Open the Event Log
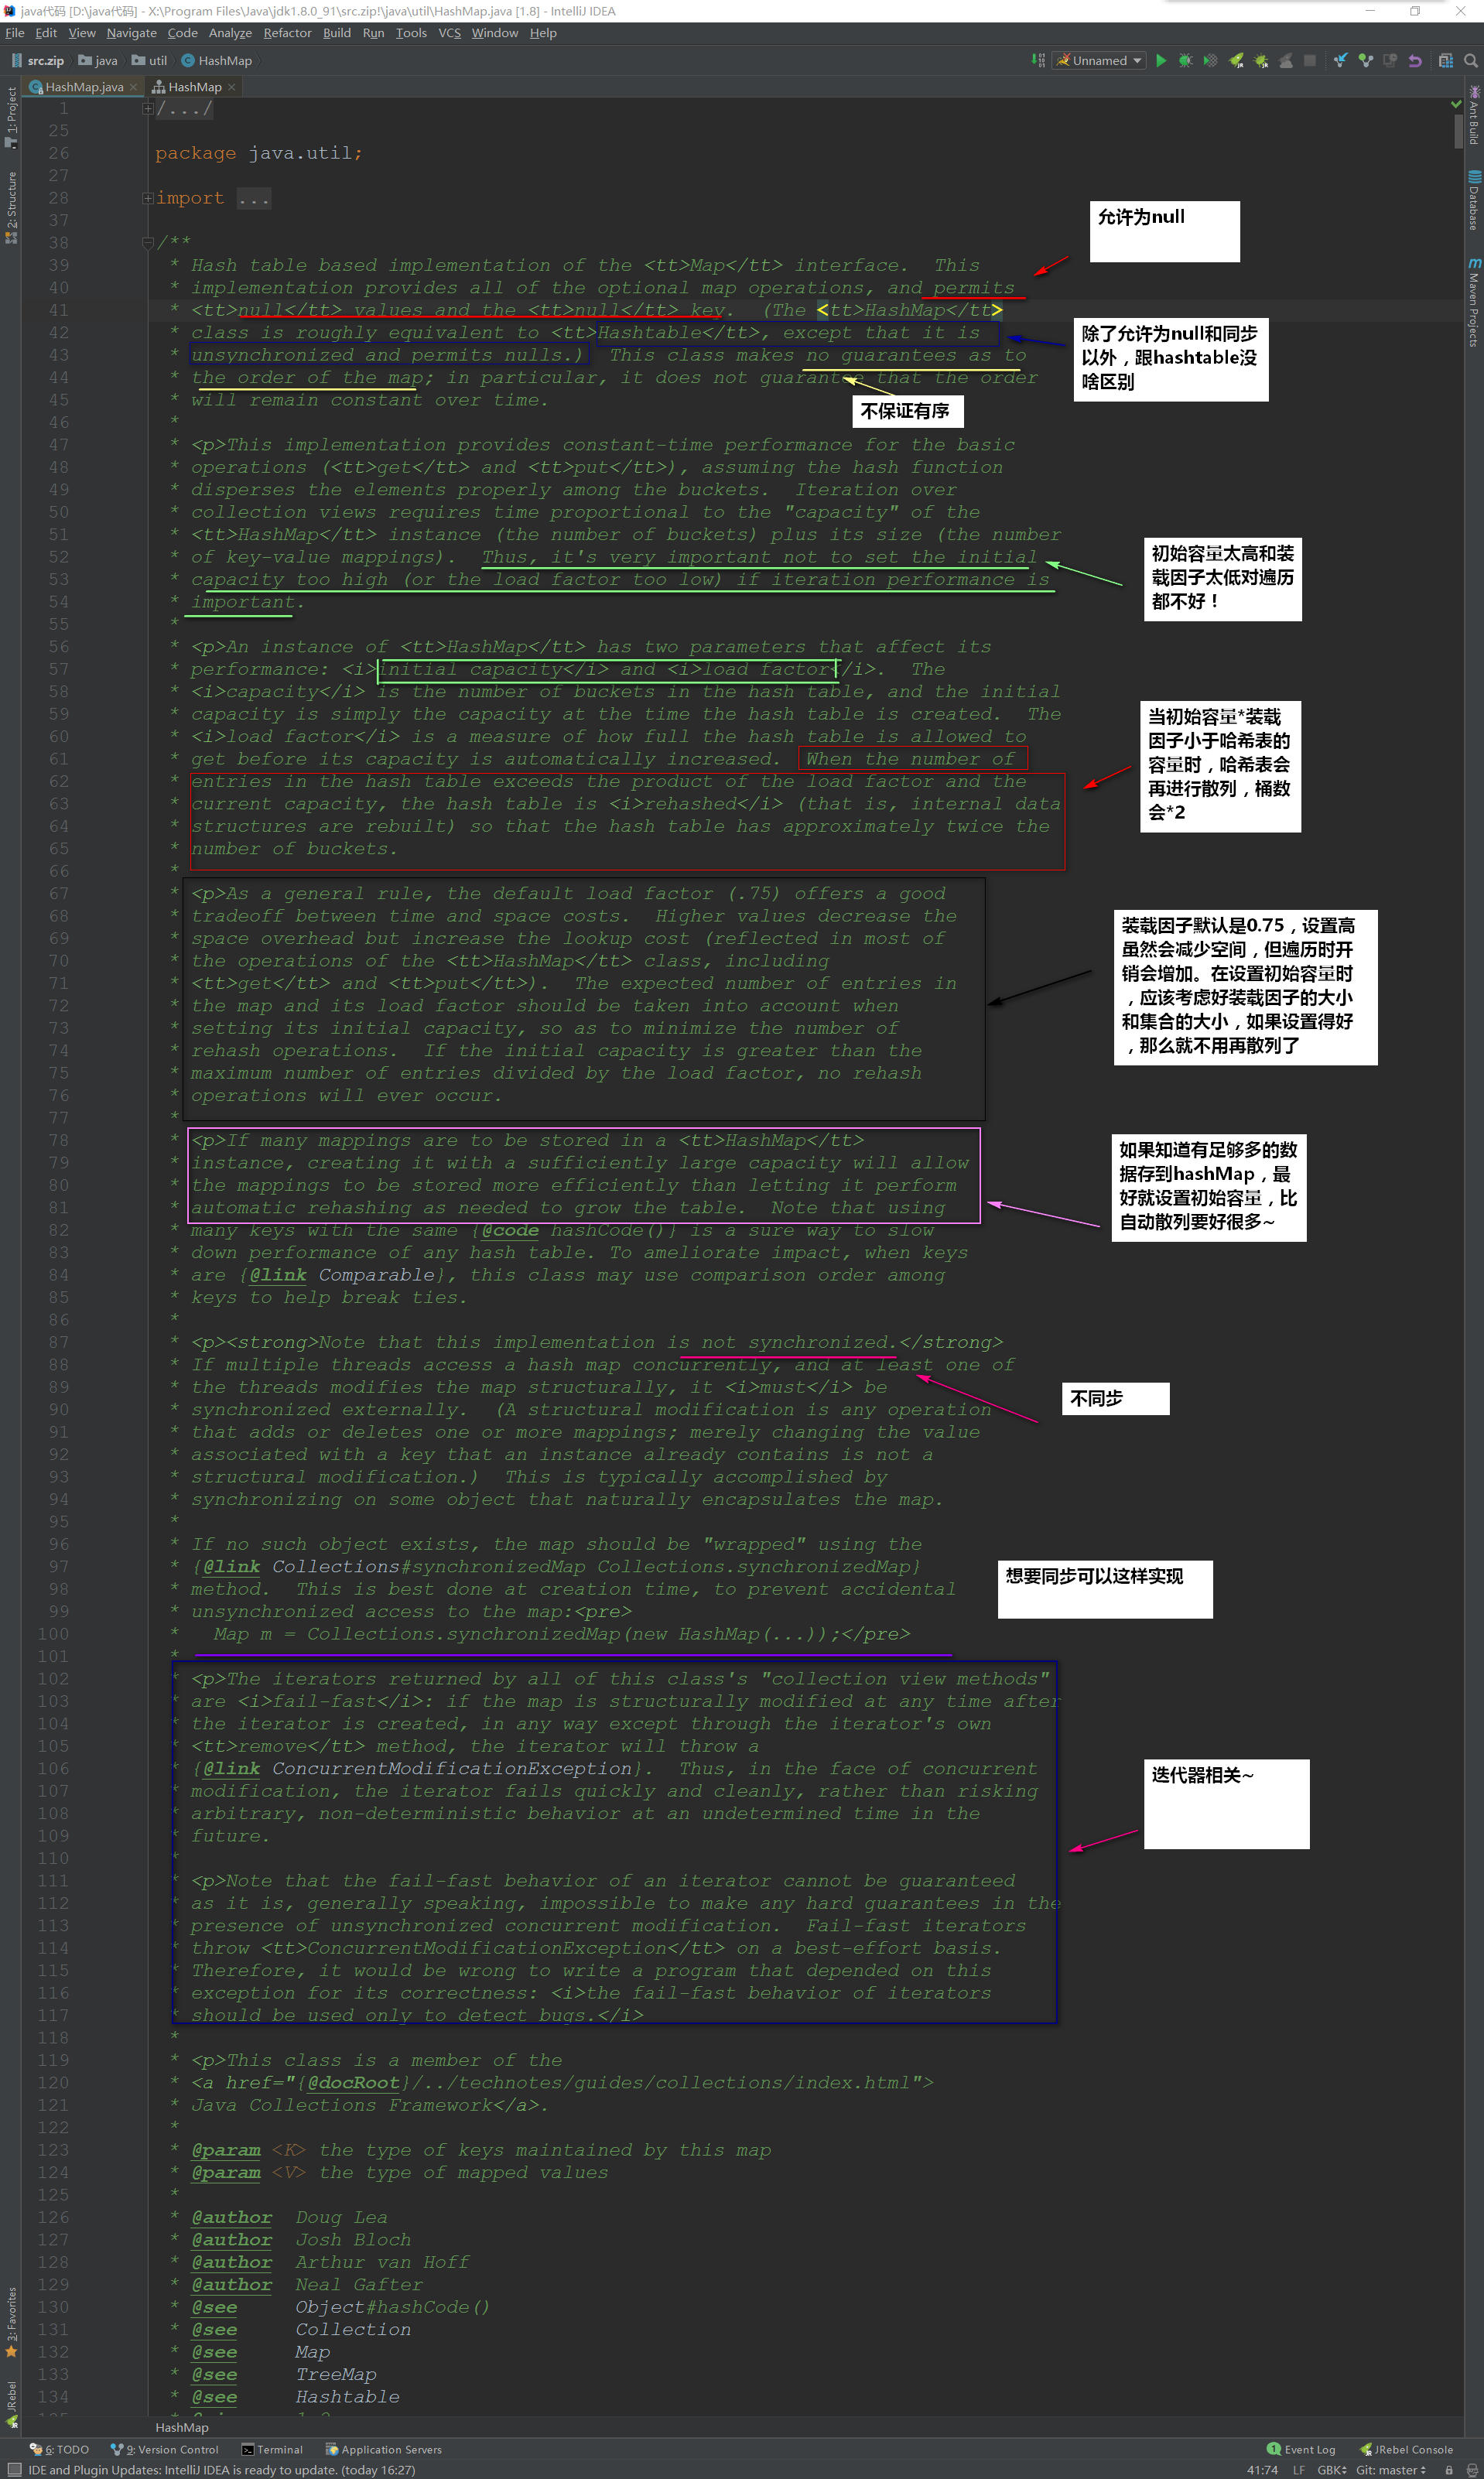This screenshot has width=1484, height=2479. 1300,2449
